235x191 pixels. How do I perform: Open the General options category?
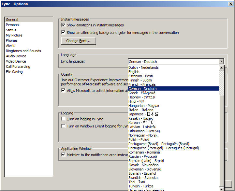point(29,20)
